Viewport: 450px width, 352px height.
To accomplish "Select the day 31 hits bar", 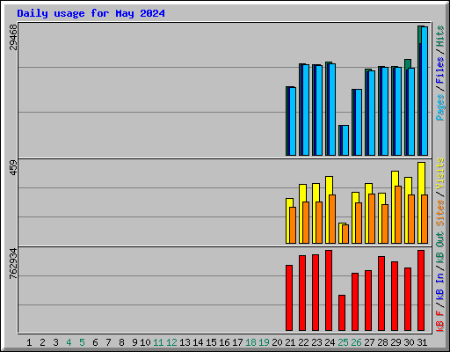I will (x=420, y=34).
